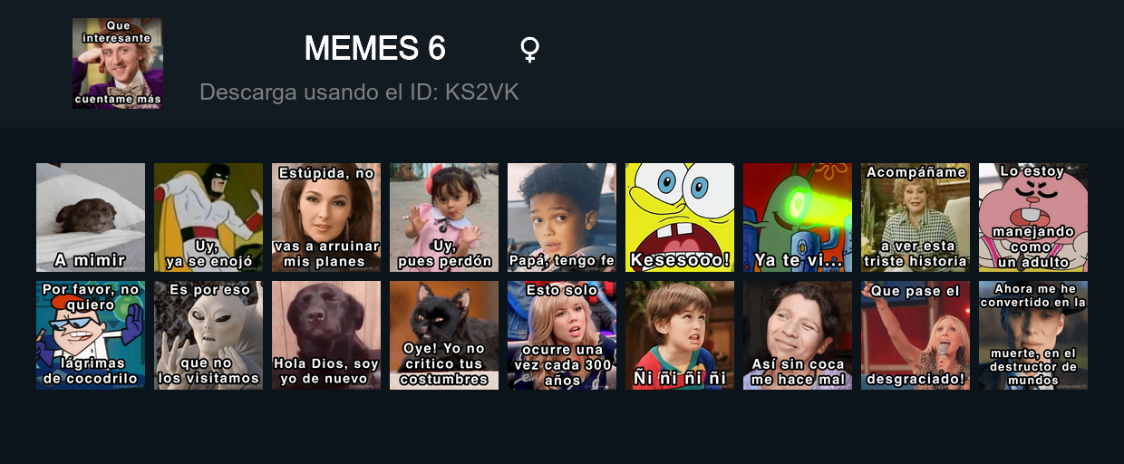Select the black cat 'Oye! Yo no critico' sticker

(444, 335)
